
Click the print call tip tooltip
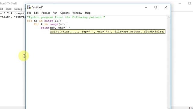107,31
